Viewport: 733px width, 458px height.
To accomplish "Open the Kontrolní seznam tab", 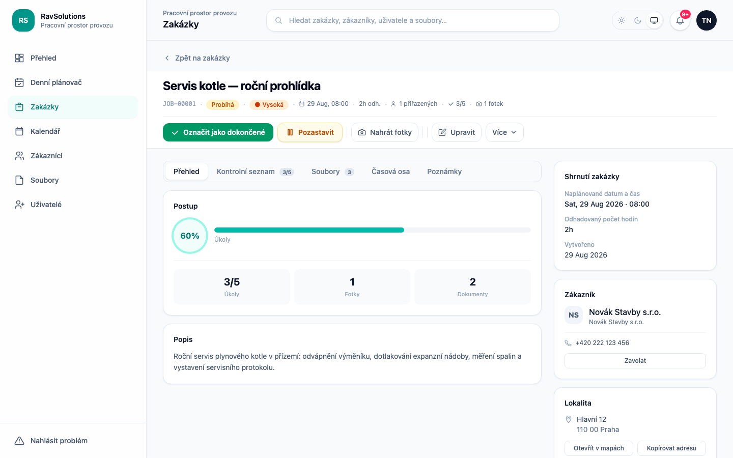I will coord(255,171).
